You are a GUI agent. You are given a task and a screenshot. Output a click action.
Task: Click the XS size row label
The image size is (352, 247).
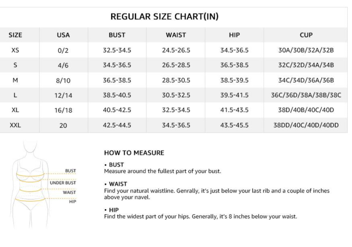(x=15, y=50)
